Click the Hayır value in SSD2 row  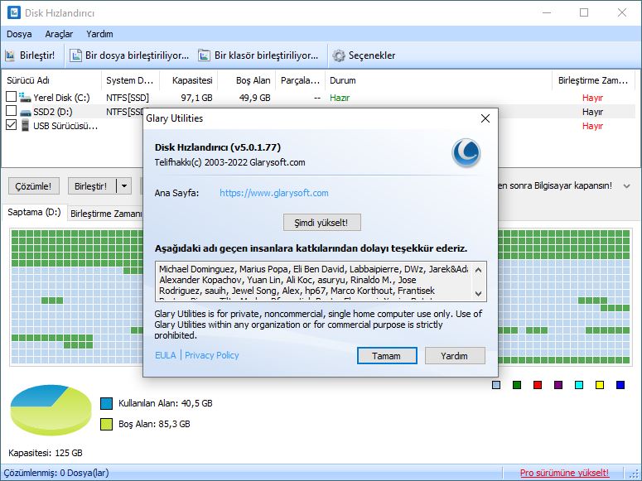click(x=592, y=112)
